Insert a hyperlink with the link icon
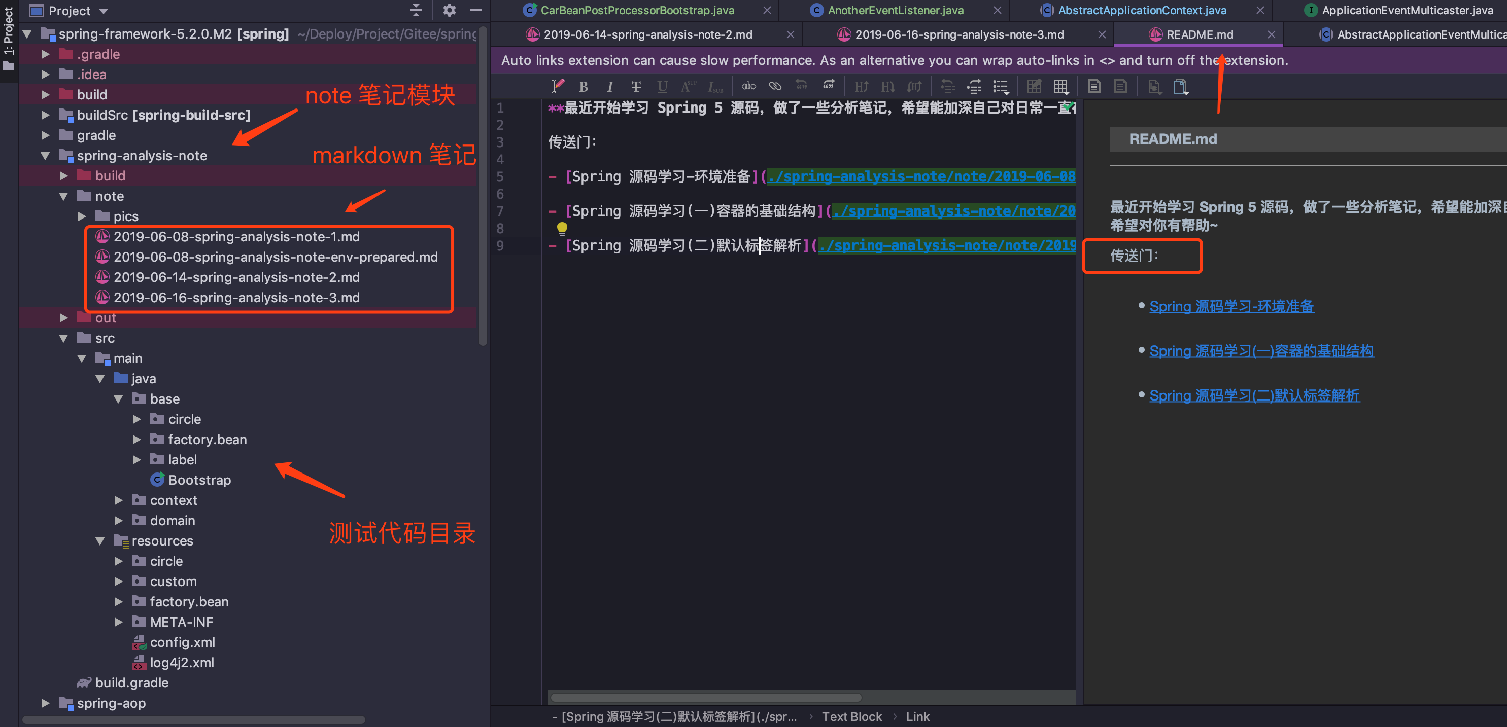This screenshot has width=1507, height=727. point(775,87)
